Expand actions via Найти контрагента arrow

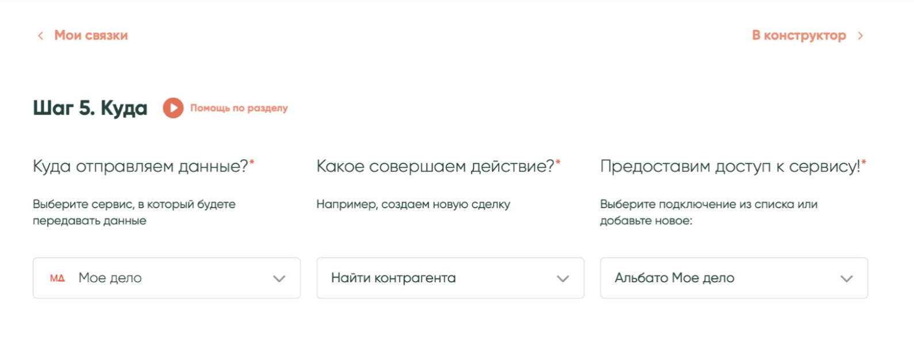563,279
